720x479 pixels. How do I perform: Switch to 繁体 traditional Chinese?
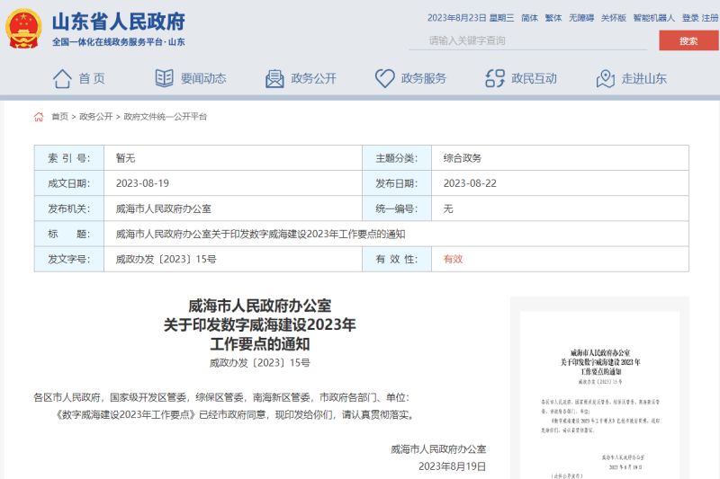[x=553, y=17]
